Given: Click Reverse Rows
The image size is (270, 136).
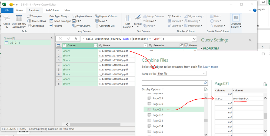Looking at the screenshot, I should (37, 21).
